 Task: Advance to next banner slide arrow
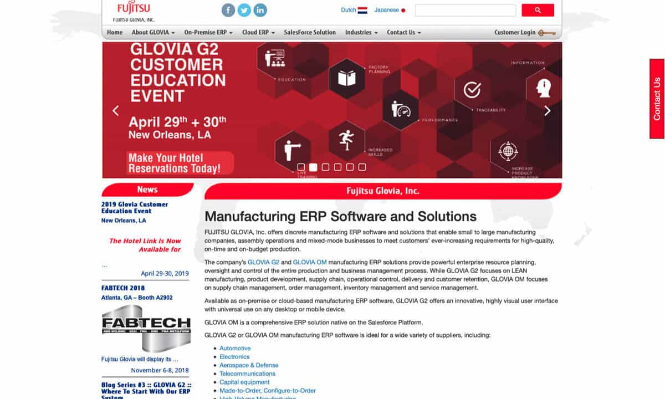(547, 110)
